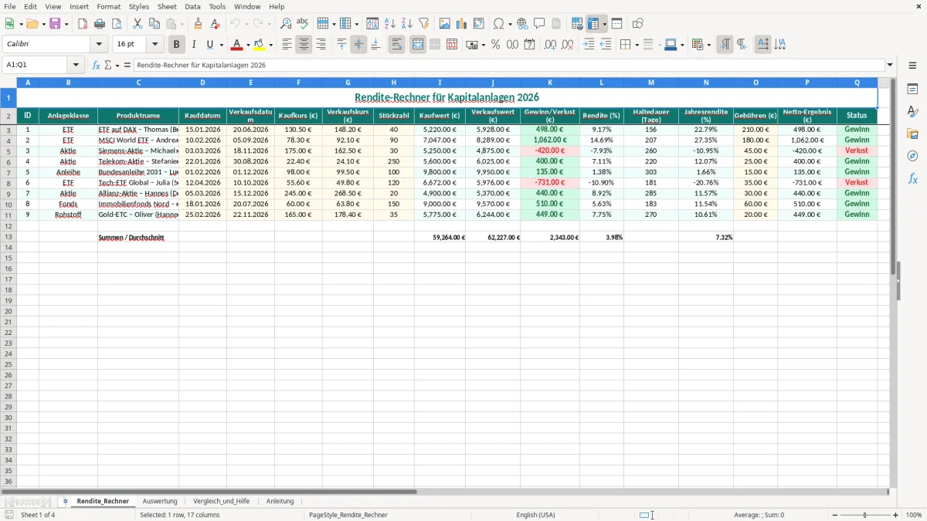Click Sort Ascending icon
Viewport: 927px width, 521px height.
coord(390,24)
